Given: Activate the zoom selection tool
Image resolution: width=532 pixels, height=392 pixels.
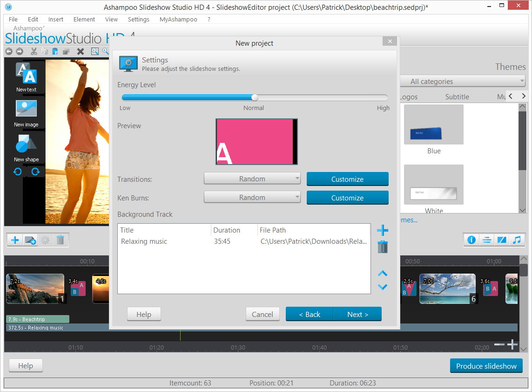Looking at the screenshot, I should [x=95, y=51].
